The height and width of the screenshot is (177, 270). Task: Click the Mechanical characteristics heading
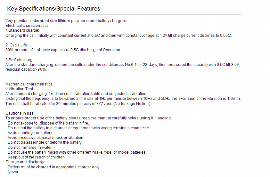[x=29, y=84]
